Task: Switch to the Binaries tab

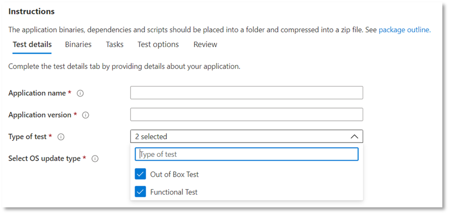Action: (x=78, y=44)
